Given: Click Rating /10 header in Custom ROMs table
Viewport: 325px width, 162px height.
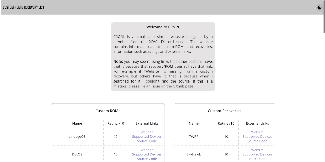Looking at the screenshot, I should (116, 123).
